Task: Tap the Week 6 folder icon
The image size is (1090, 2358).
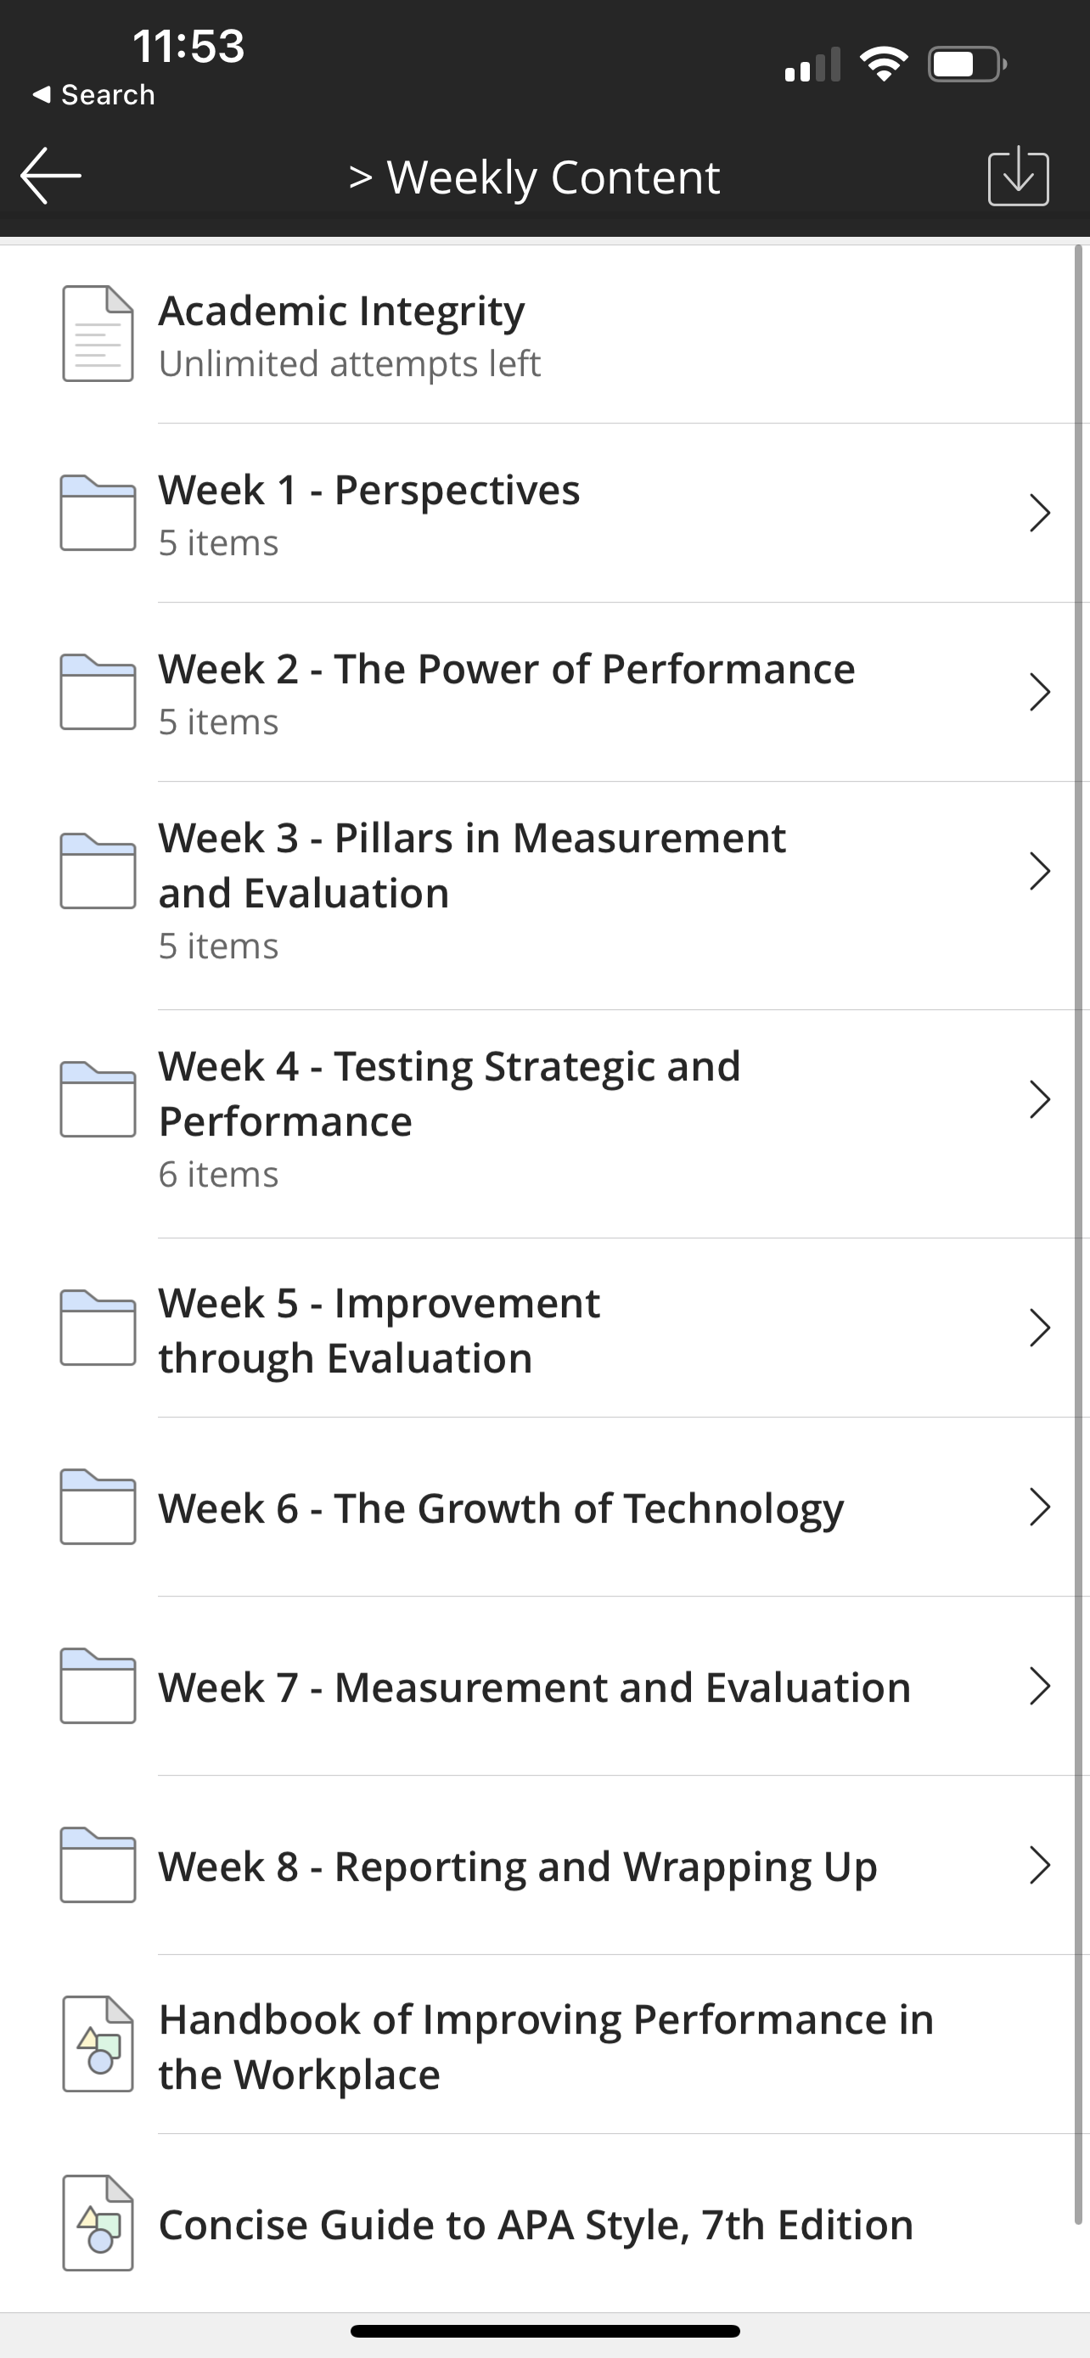Action: (98, 1507)
